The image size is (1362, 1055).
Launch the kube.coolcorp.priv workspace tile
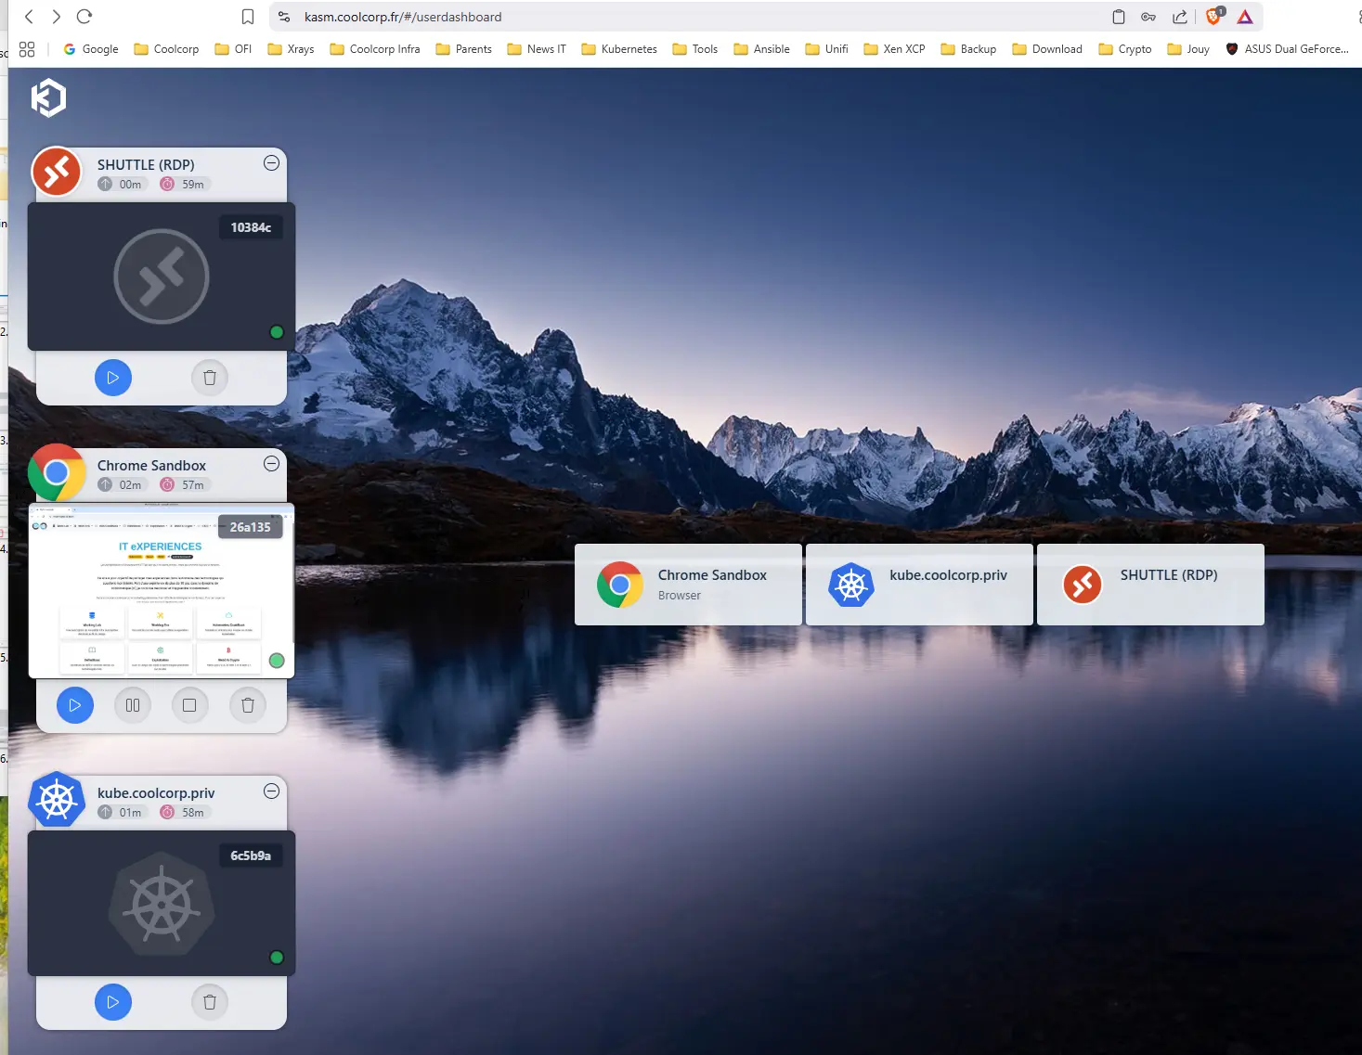(x=919, y=585)
